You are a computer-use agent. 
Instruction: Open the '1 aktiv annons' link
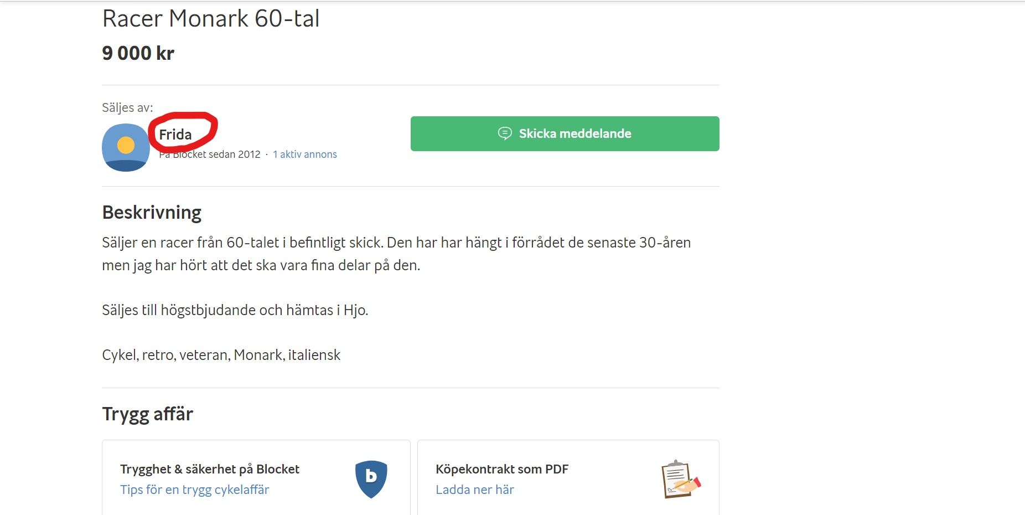[305, 154]
